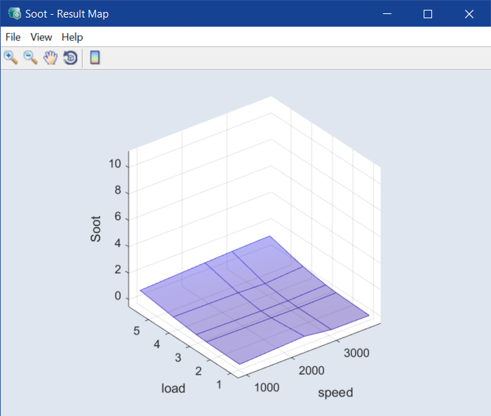Toggle the colorbar display icon
491x416 pixels.
tap(95, 58)
